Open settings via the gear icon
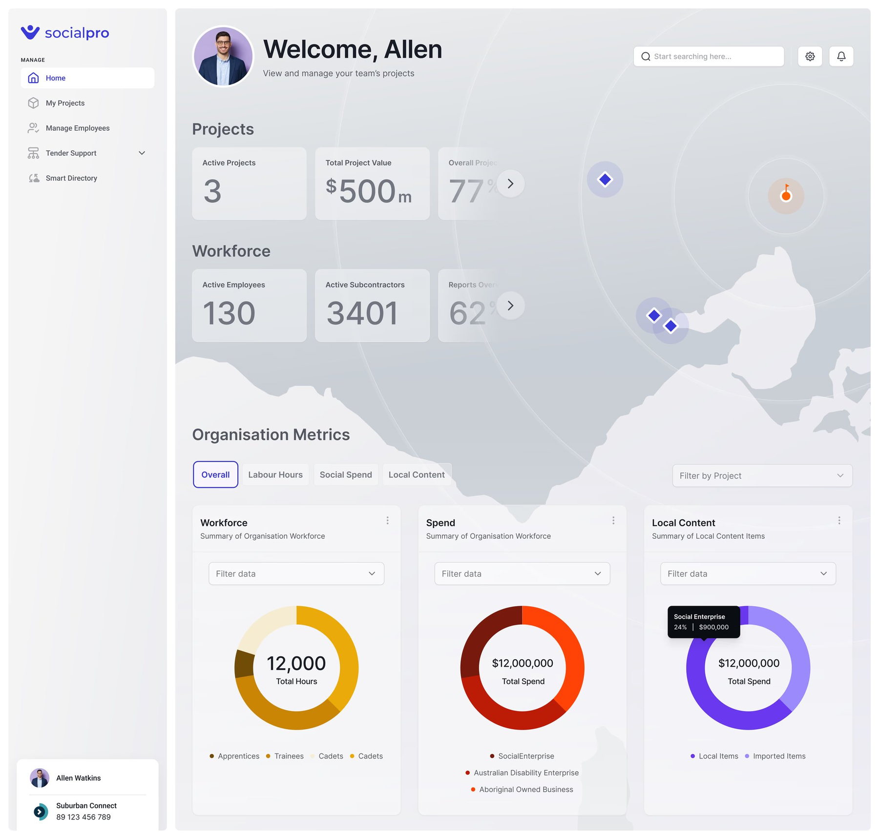 [810, 57]
